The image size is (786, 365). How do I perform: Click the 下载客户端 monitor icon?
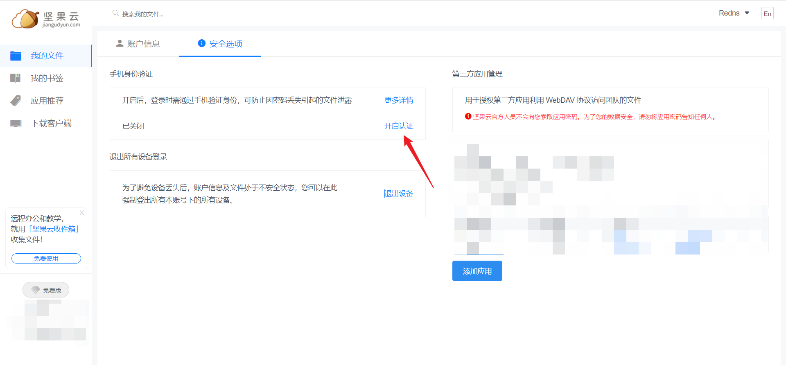[16, 123]
